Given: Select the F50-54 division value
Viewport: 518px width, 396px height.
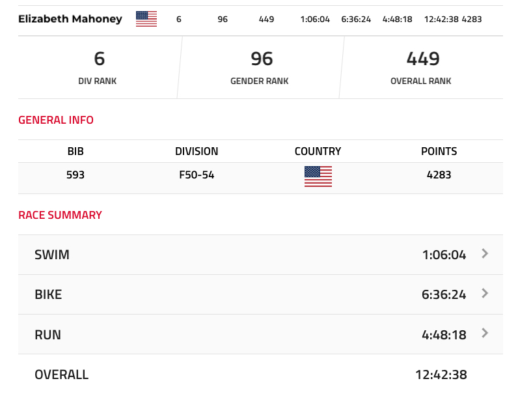Looking at the screenshot, I should (197, 175).
